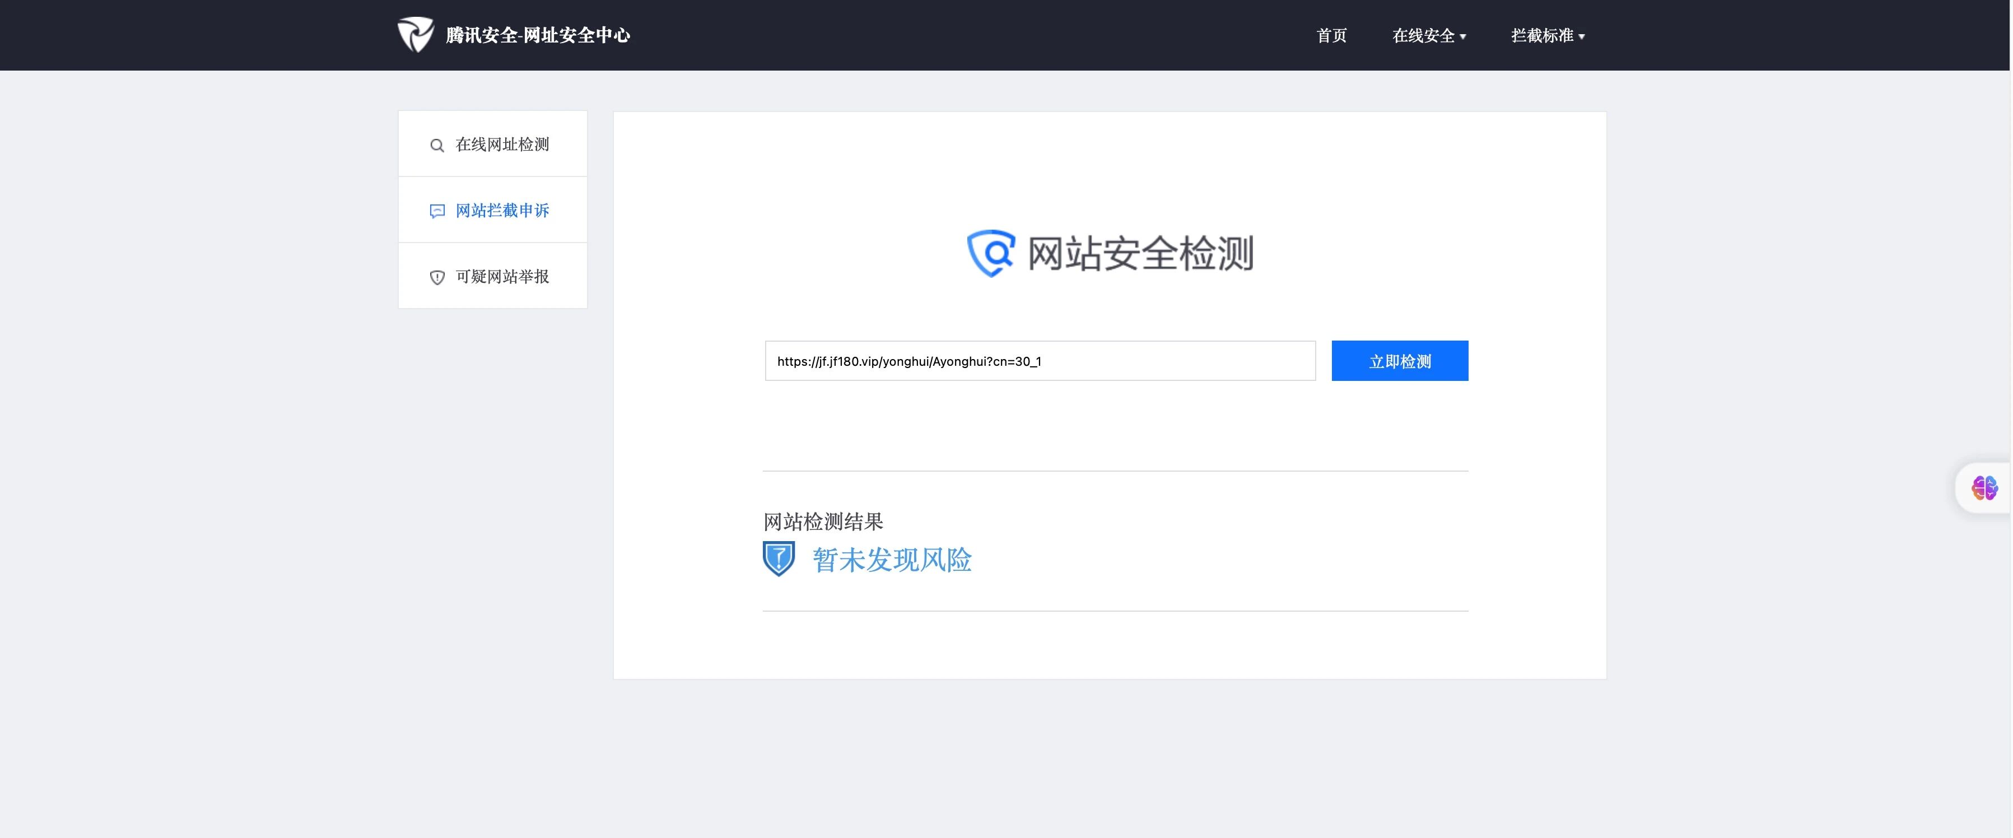Click the chat bubble icon beside 网站拦截申诉
The height and width of the screenshot is (838, 2013).
[437, 211]
